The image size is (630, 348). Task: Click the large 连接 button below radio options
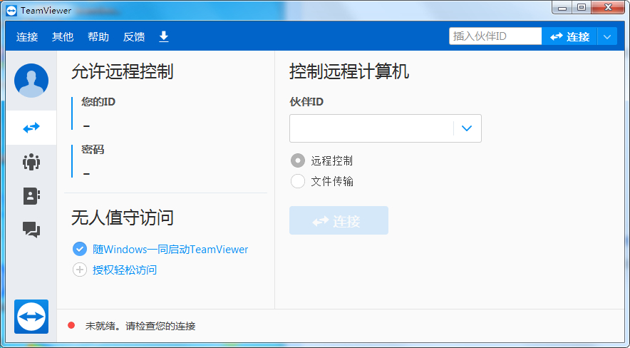coord(339,220)
